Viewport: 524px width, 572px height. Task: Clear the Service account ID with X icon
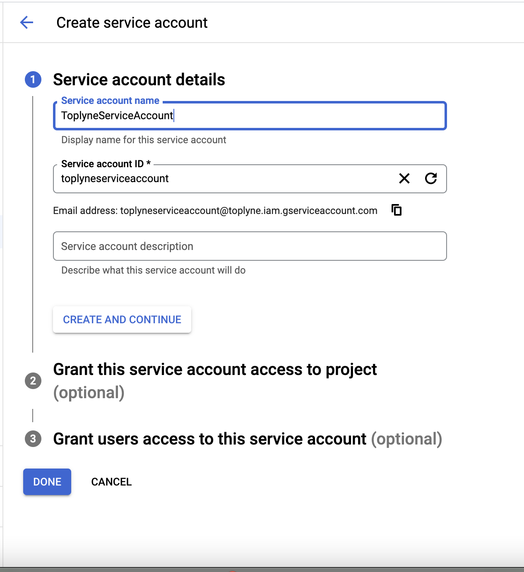click(x=404, y=178)
